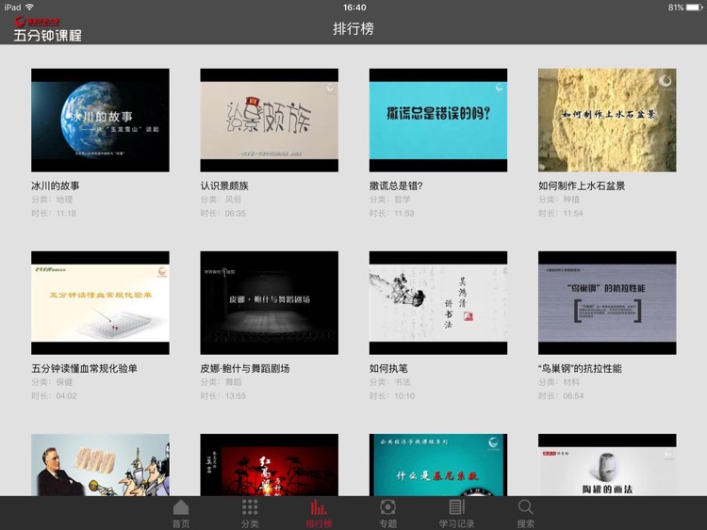This screenshot has width=707, height=530.
Task: Tap the title text 如何执笔
Action: (x=388, y=368)
